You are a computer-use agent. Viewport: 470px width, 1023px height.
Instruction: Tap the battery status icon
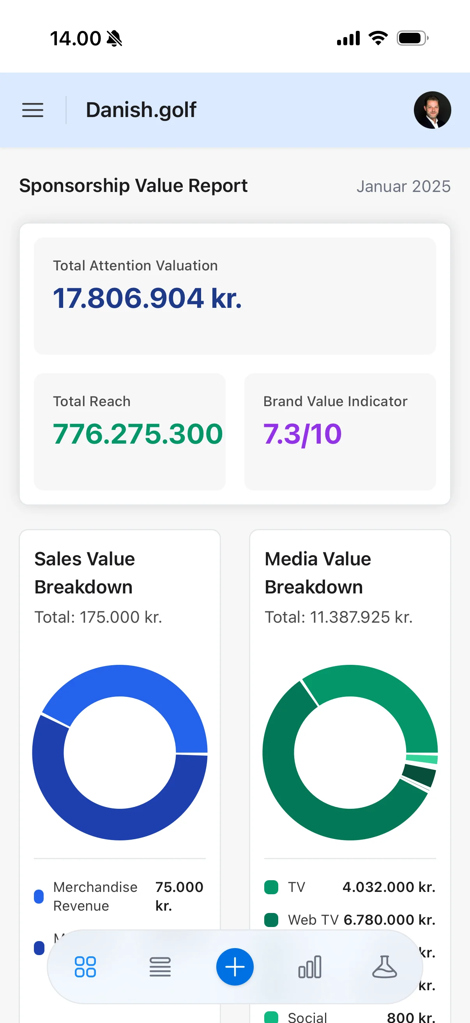[412, 38]
